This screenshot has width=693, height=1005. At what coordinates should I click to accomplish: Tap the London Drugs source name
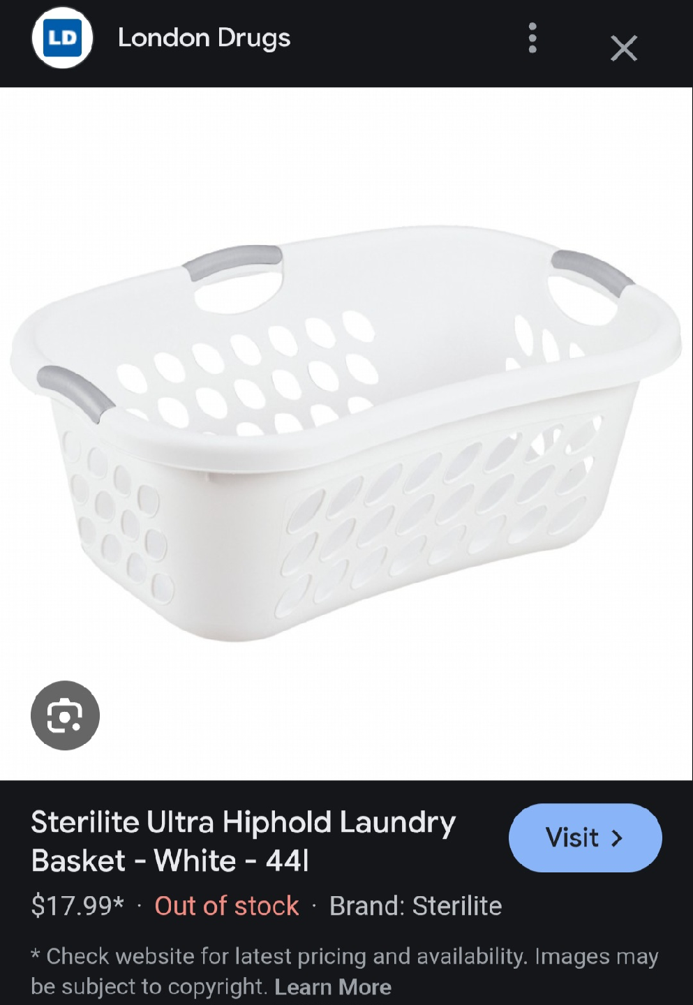pos(204,38)
